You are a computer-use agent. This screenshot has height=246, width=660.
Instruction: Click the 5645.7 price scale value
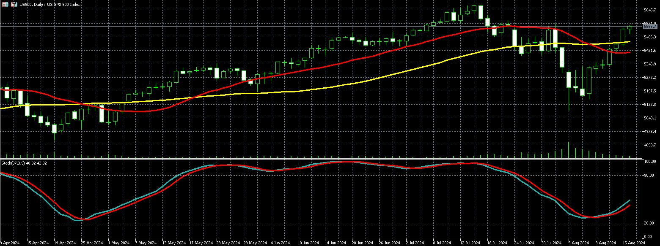click(x=650, y=10)
